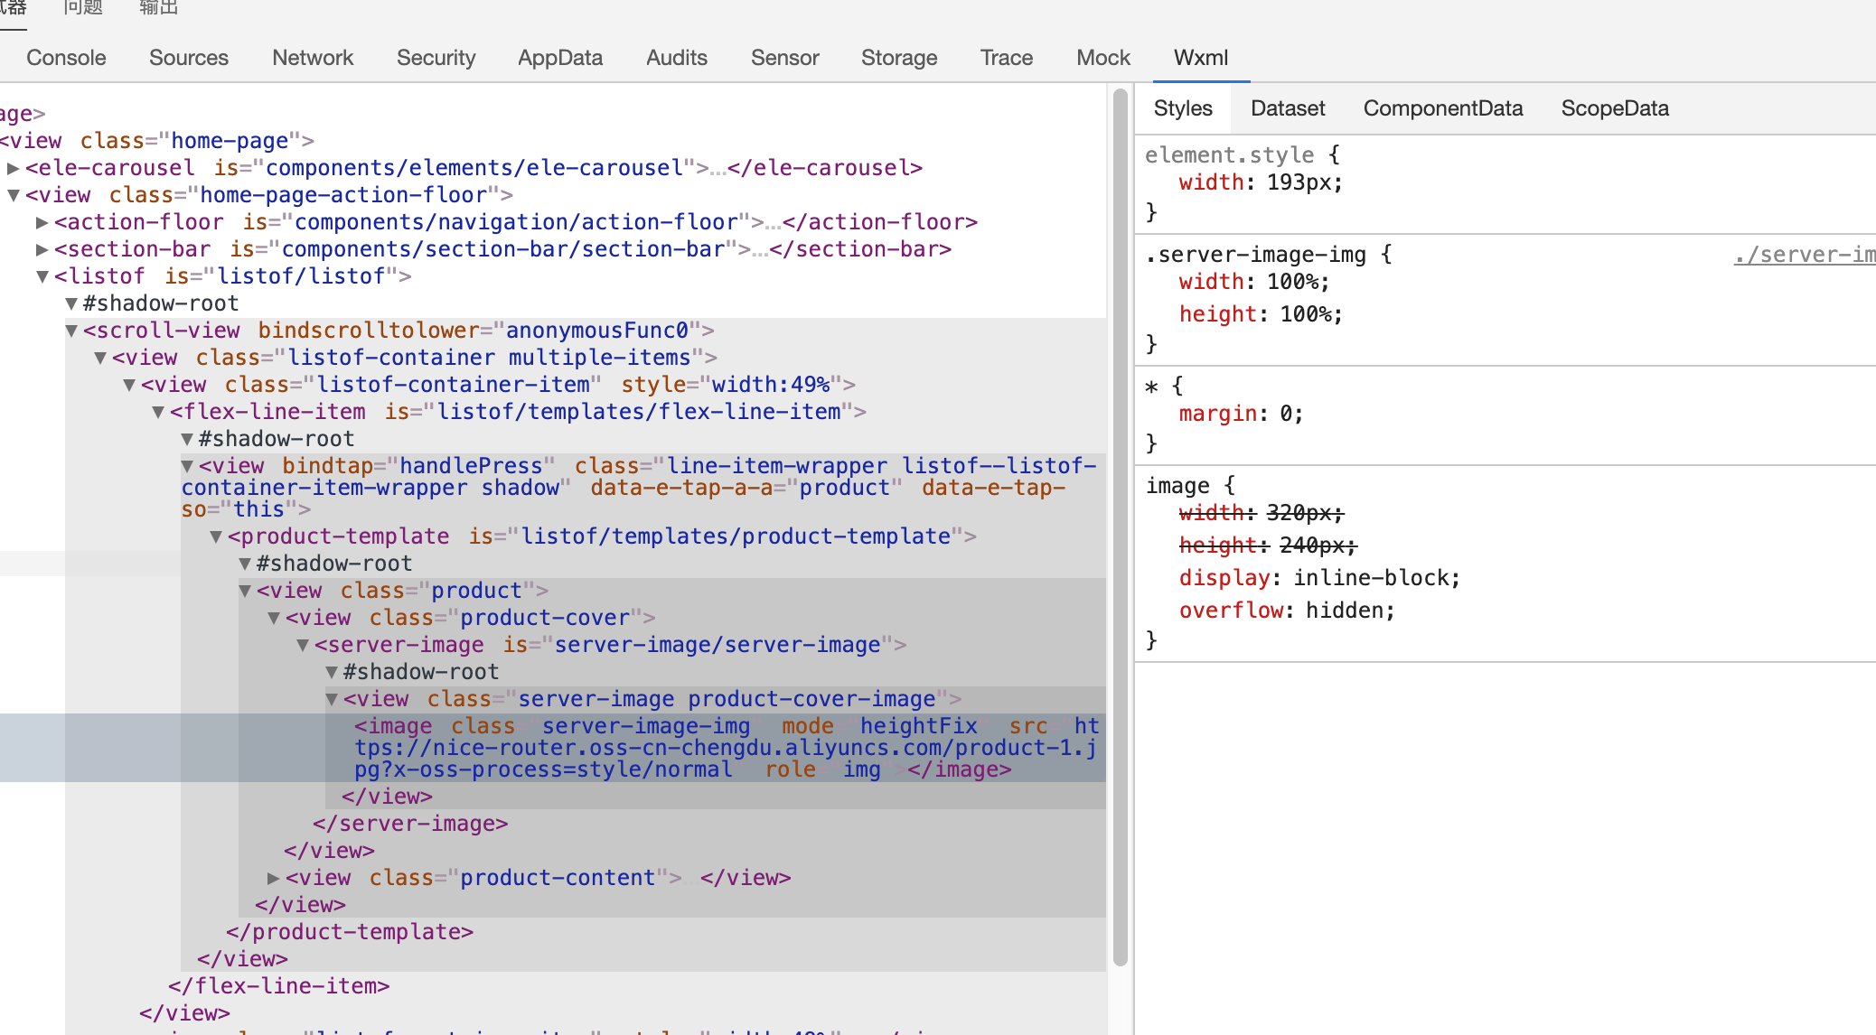
Task: Open the ScopeData tab
Action: click(1615, 108)
